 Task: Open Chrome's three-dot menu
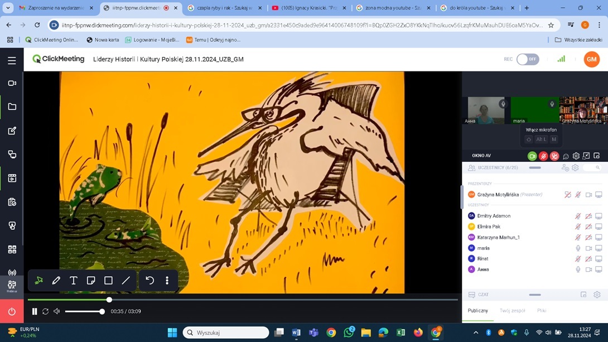(599, 25)
